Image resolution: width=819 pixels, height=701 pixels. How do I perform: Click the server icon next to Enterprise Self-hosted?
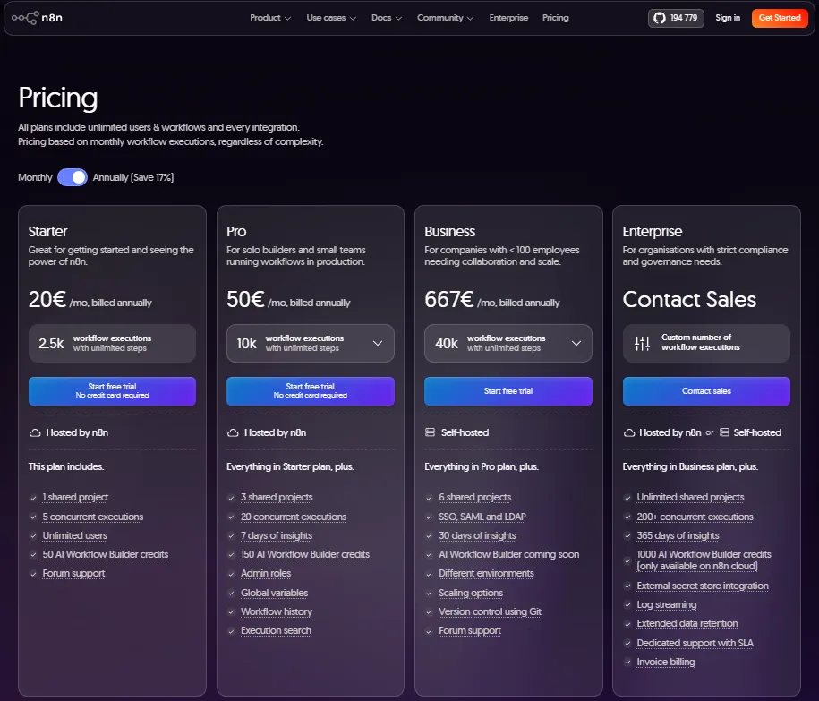pyautogui.click(x=724, y=432)
